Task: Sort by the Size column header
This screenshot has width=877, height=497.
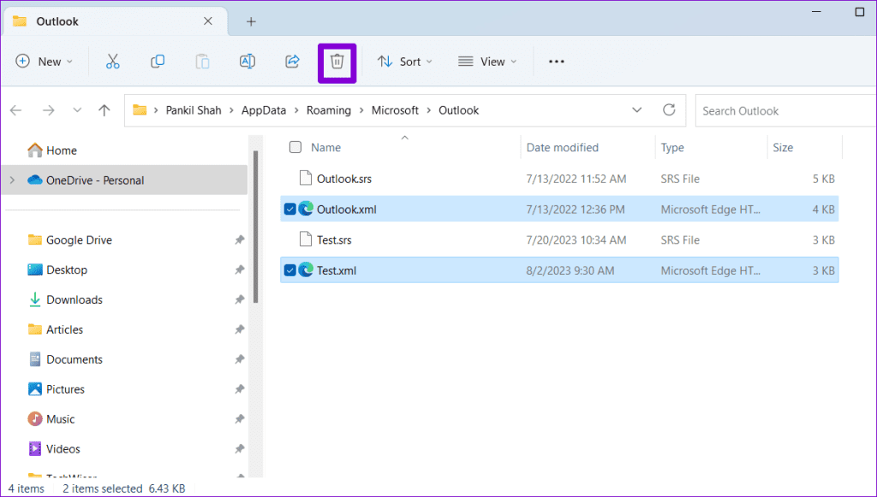Action: (783, 147)
